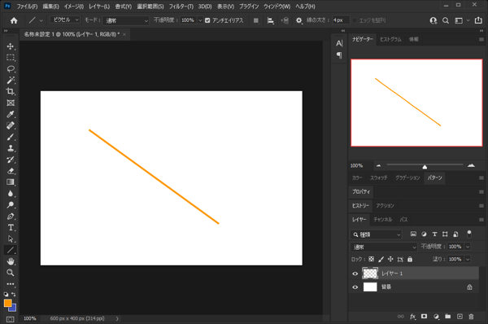Screen dimensions: 488x324
Task: Select the Type tool
Action: tap(11, 227)
